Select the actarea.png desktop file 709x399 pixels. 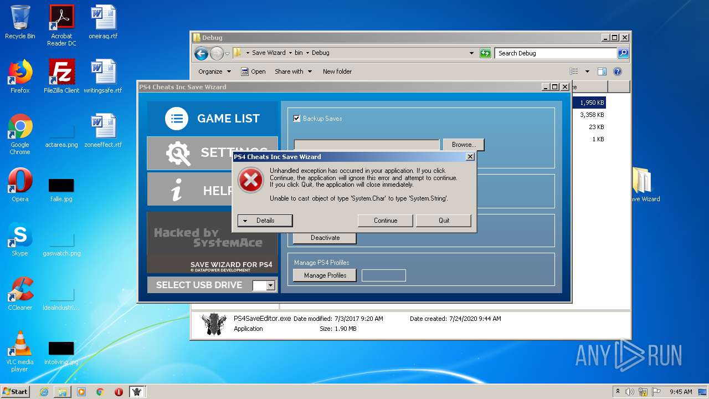click(61, 134)
